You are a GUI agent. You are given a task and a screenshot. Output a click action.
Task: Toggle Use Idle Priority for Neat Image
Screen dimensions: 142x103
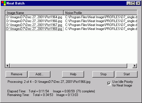tap(109, 83)
